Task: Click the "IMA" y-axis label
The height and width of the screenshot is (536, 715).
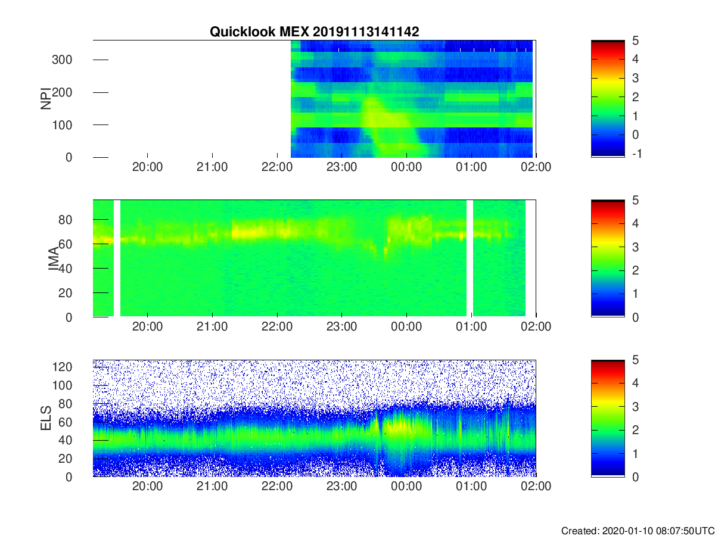Action: coord(54,258)
